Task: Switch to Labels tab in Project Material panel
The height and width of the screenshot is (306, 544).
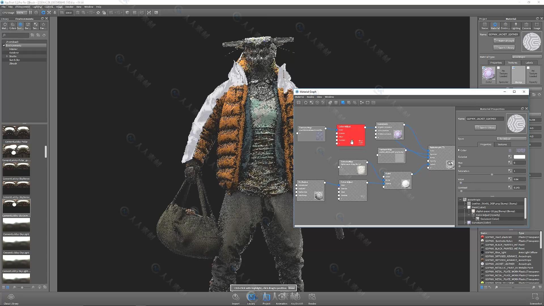Action: (529, 63)
